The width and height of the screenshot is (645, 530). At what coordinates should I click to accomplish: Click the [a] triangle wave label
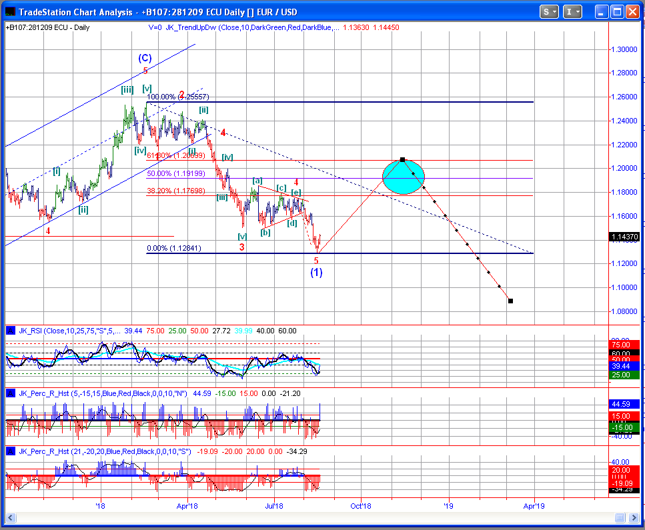[257, 181]
